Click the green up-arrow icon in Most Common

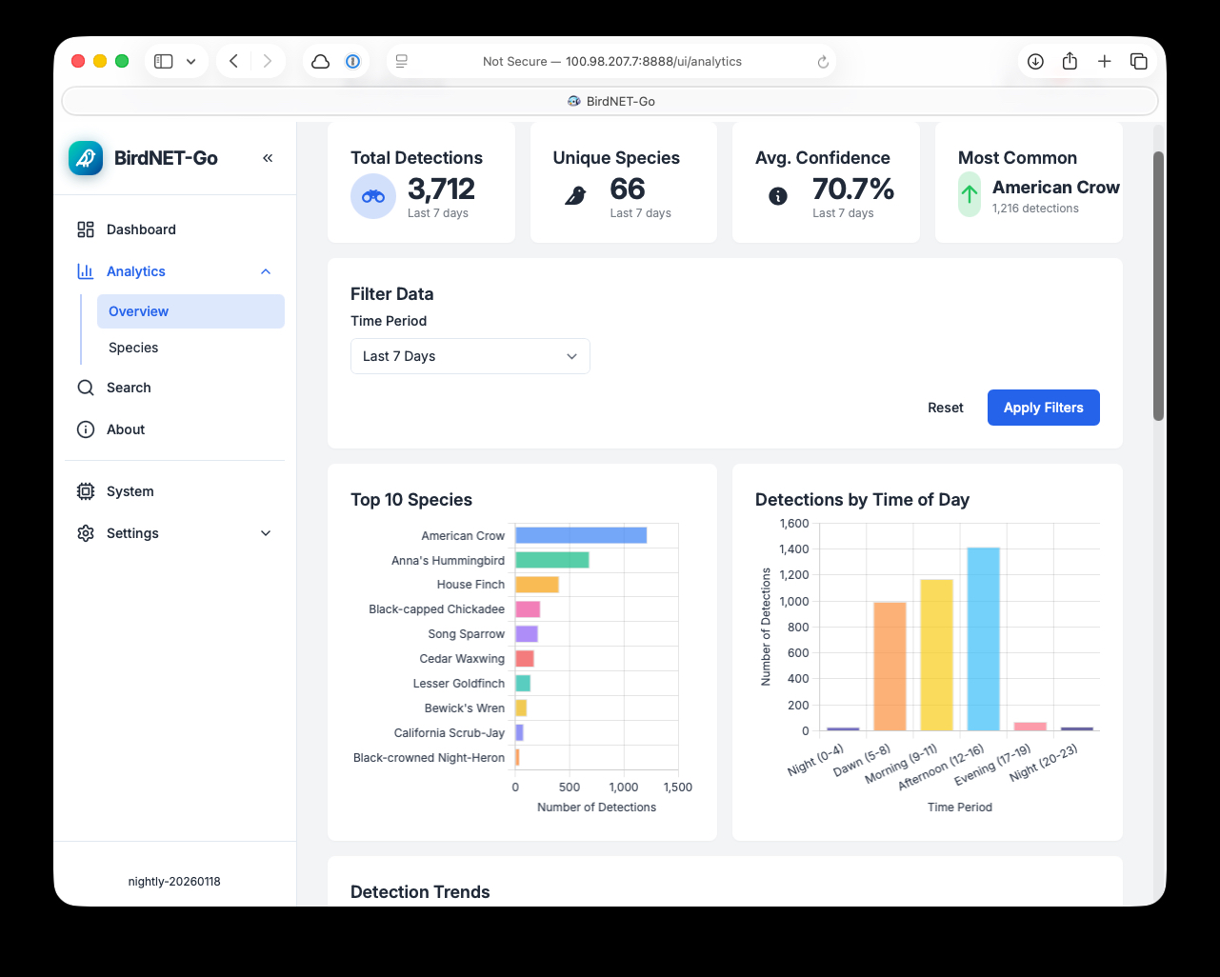[x=969, y=194]
